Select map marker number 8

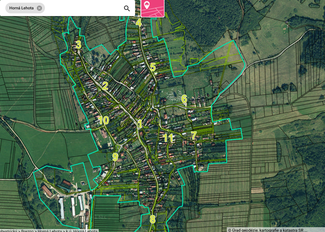pyautogui.click(x=152, y=219)
